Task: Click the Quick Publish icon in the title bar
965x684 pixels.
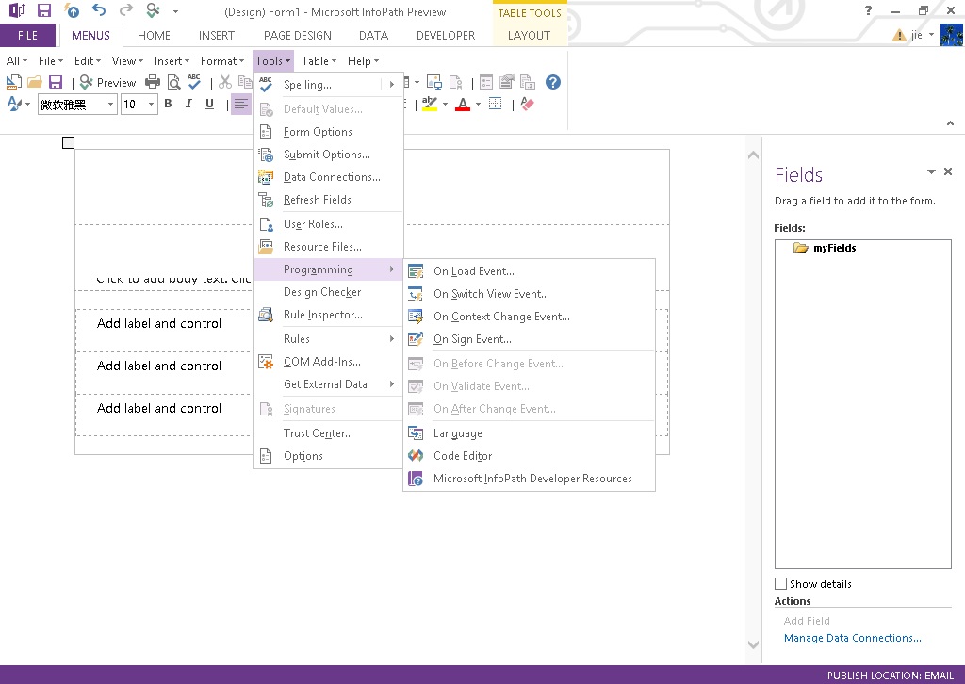Action: (x=73, y=11)
